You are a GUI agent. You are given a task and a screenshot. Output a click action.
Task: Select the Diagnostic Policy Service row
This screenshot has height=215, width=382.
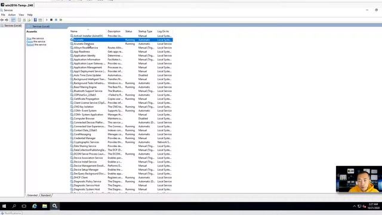[121, 182]
